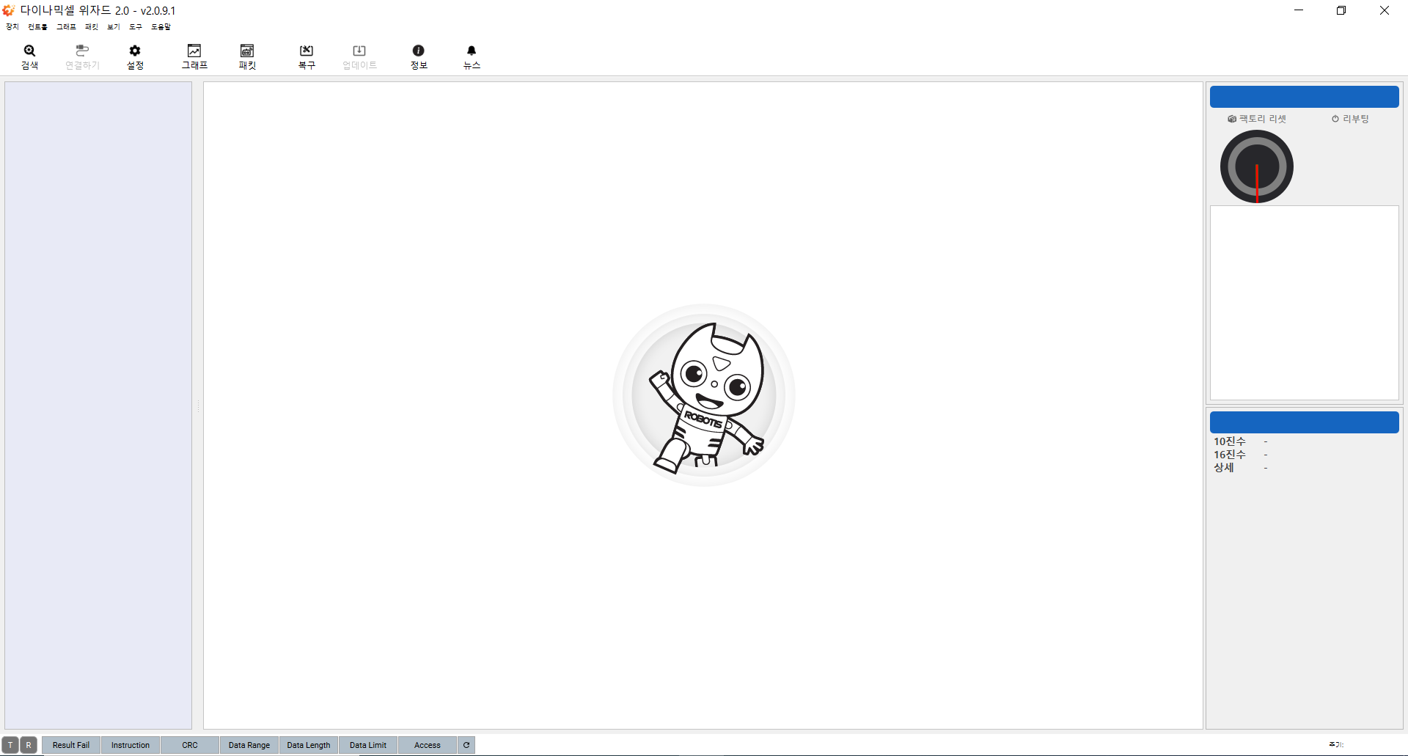Open the 보기 (View) menu
1408x756 pixels.
click(114, 27)
